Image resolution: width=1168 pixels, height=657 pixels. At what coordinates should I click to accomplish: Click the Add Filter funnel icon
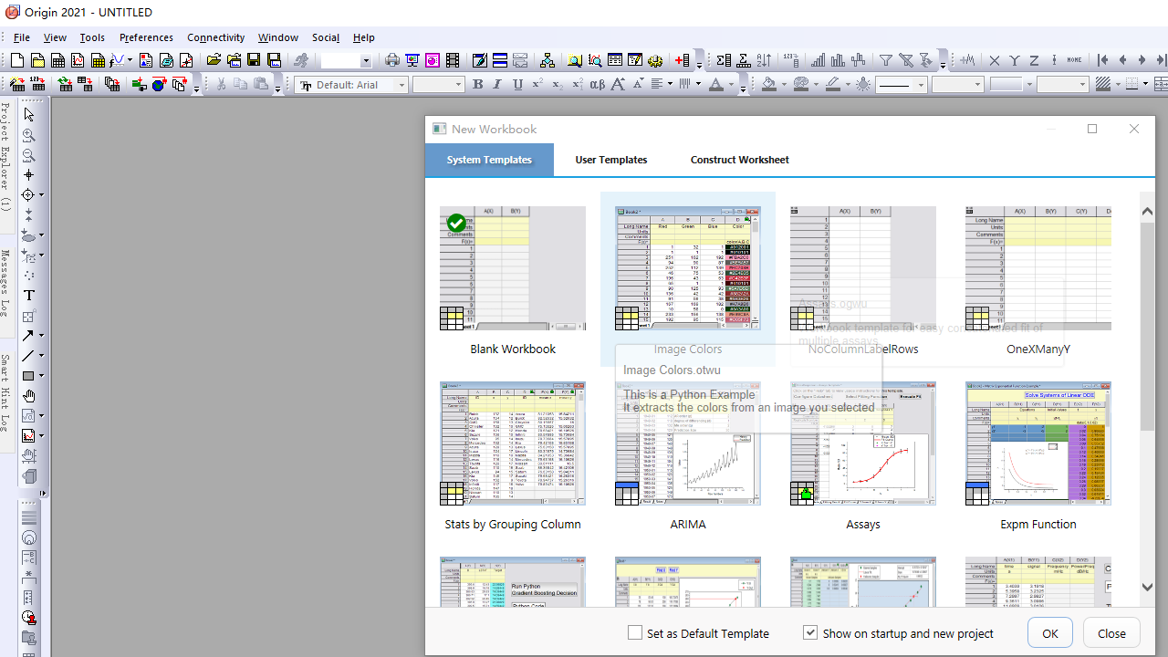click(x=885, y=61)
